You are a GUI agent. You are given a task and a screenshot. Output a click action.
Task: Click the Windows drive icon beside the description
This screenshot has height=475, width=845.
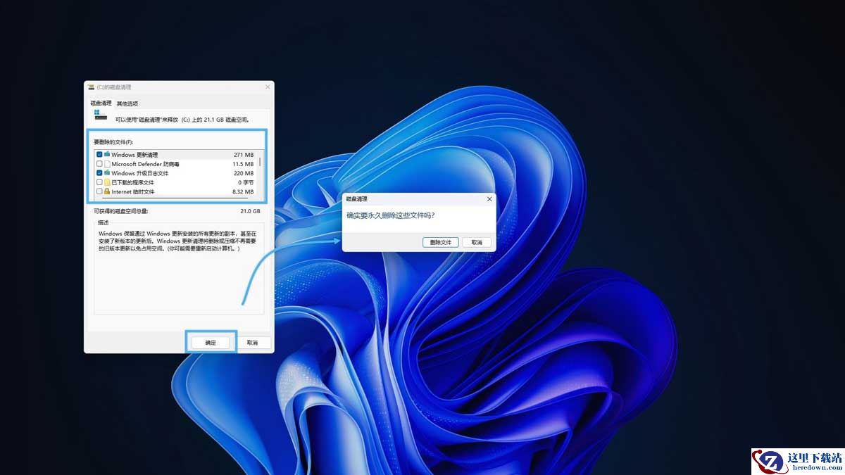(x=101, y=115)
